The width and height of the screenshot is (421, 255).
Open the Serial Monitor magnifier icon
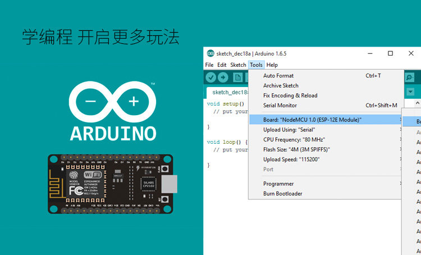coord(409,78)
